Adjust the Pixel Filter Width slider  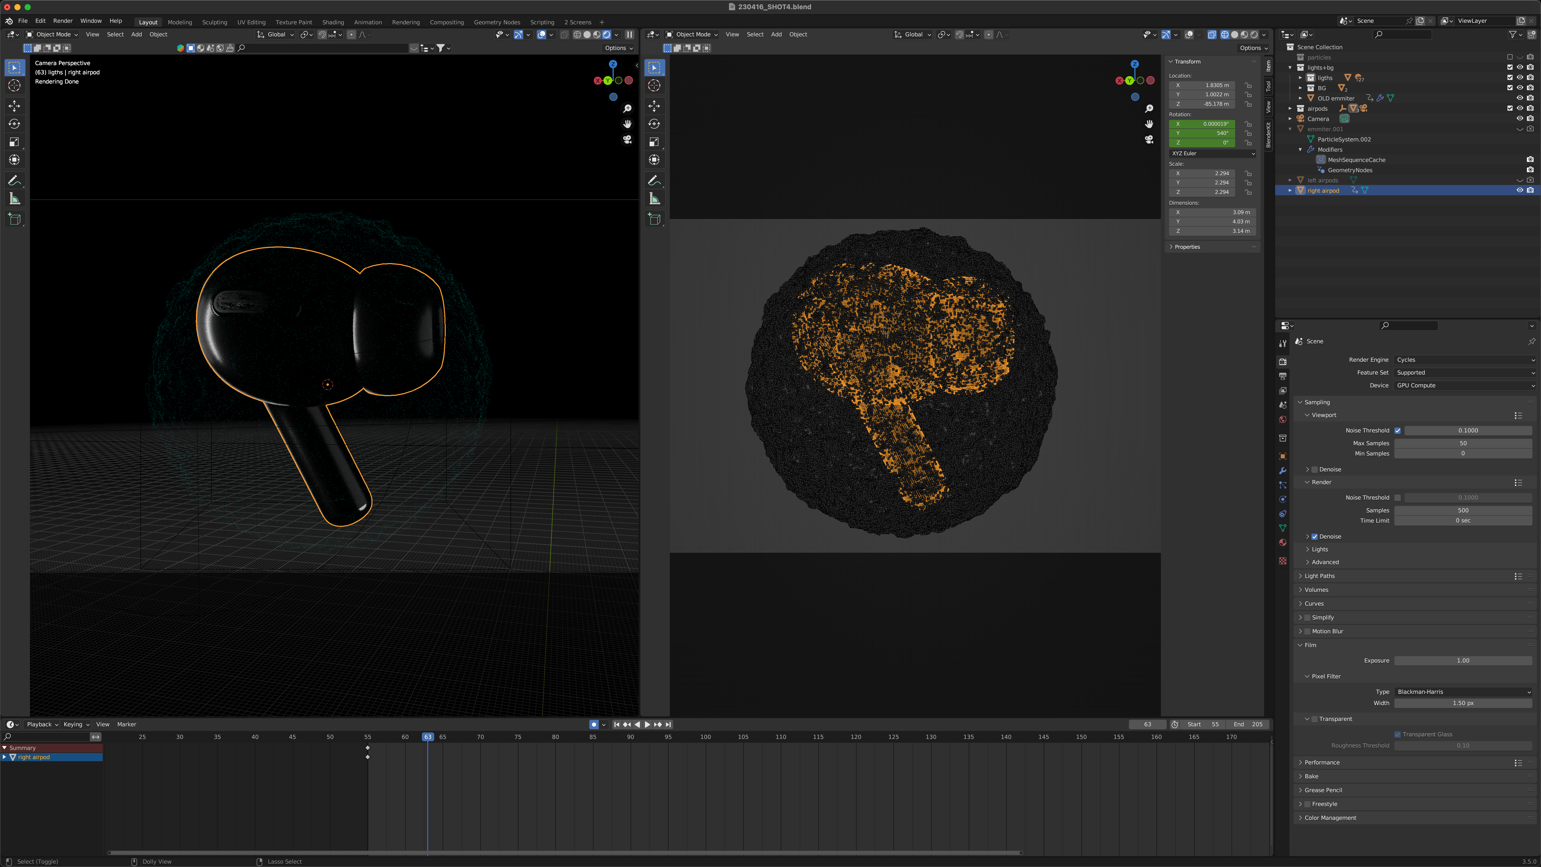[1463, 703]
